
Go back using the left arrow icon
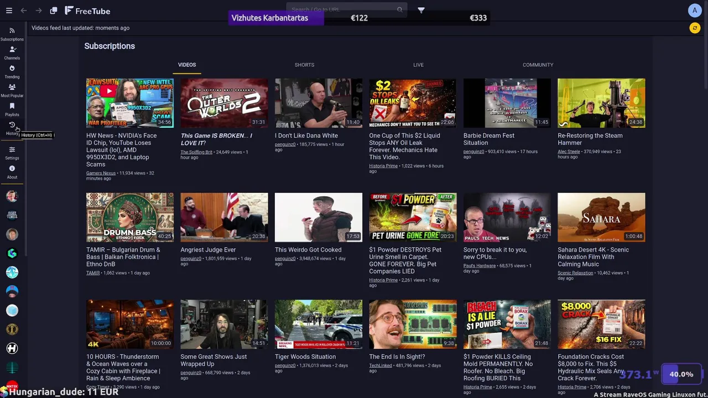coord(24,11)
